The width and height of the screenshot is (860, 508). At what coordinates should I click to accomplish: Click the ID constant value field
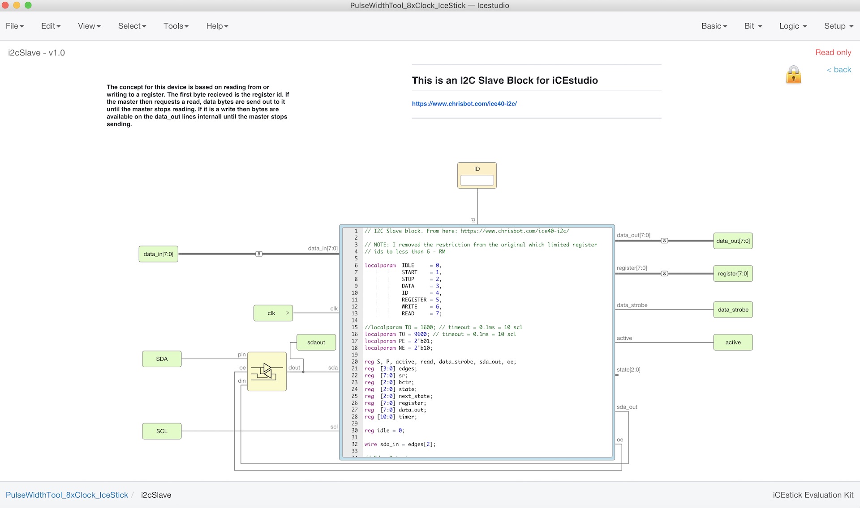(477, 180)
